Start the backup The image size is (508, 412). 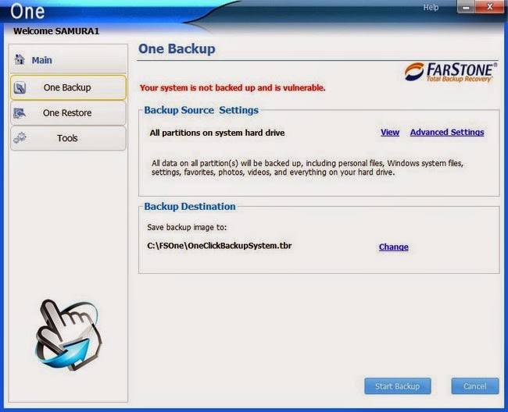[x=398, y=386]
